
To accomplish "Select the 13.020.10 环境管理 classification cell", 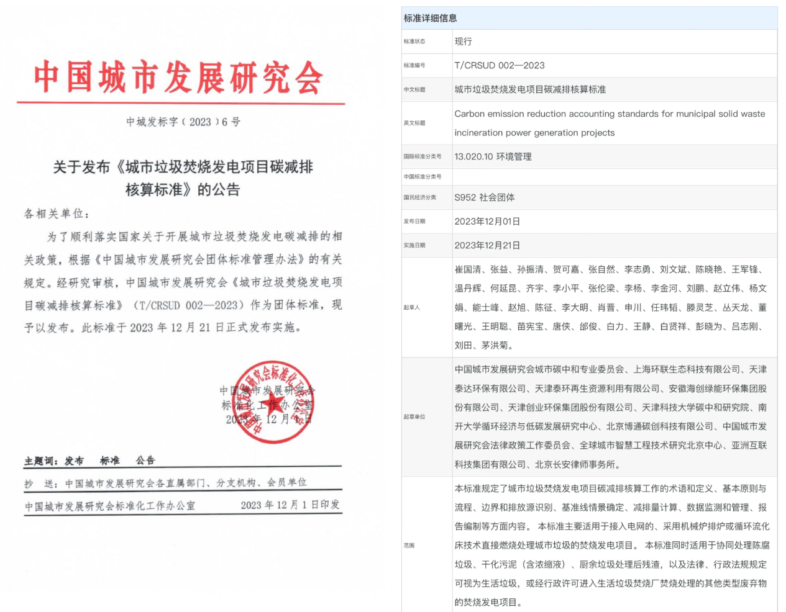I will pyautogui.click(x=493, y=156).
